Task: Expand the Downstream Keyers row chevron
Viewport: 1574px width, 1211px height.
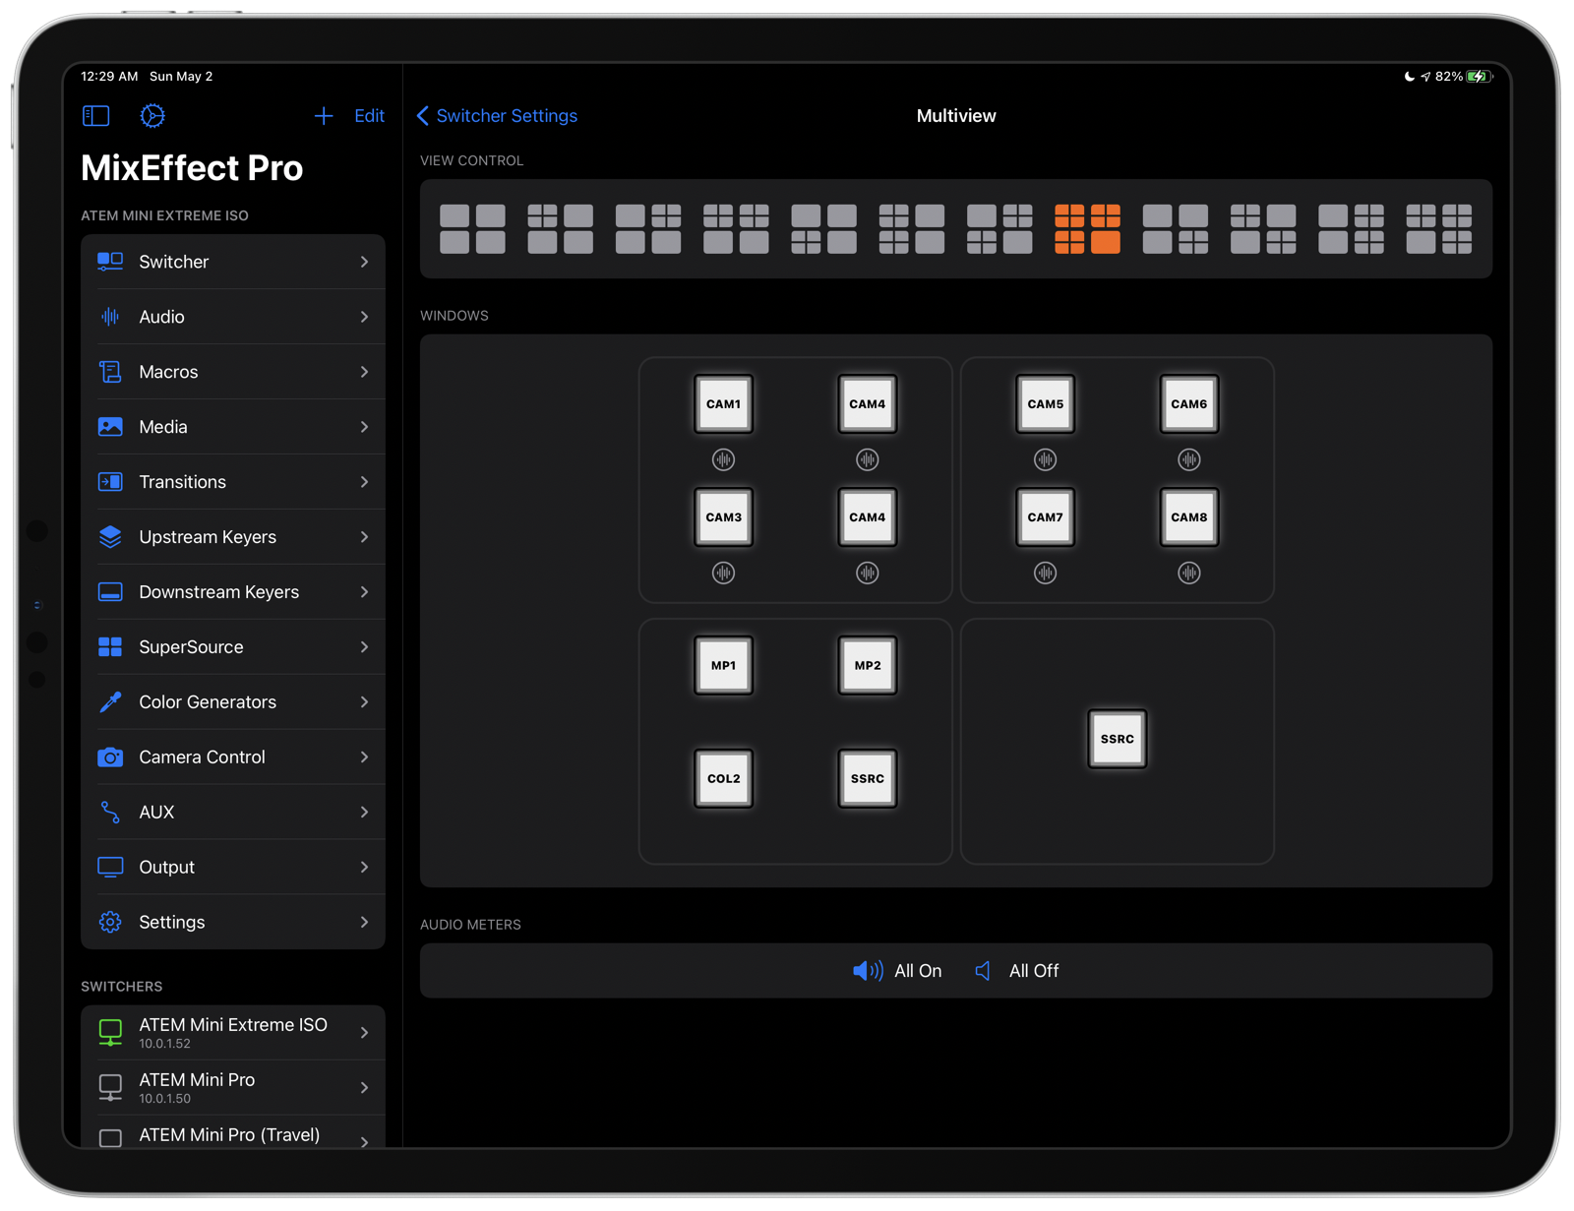Action: pyautogui.click(x=364, y=592)
